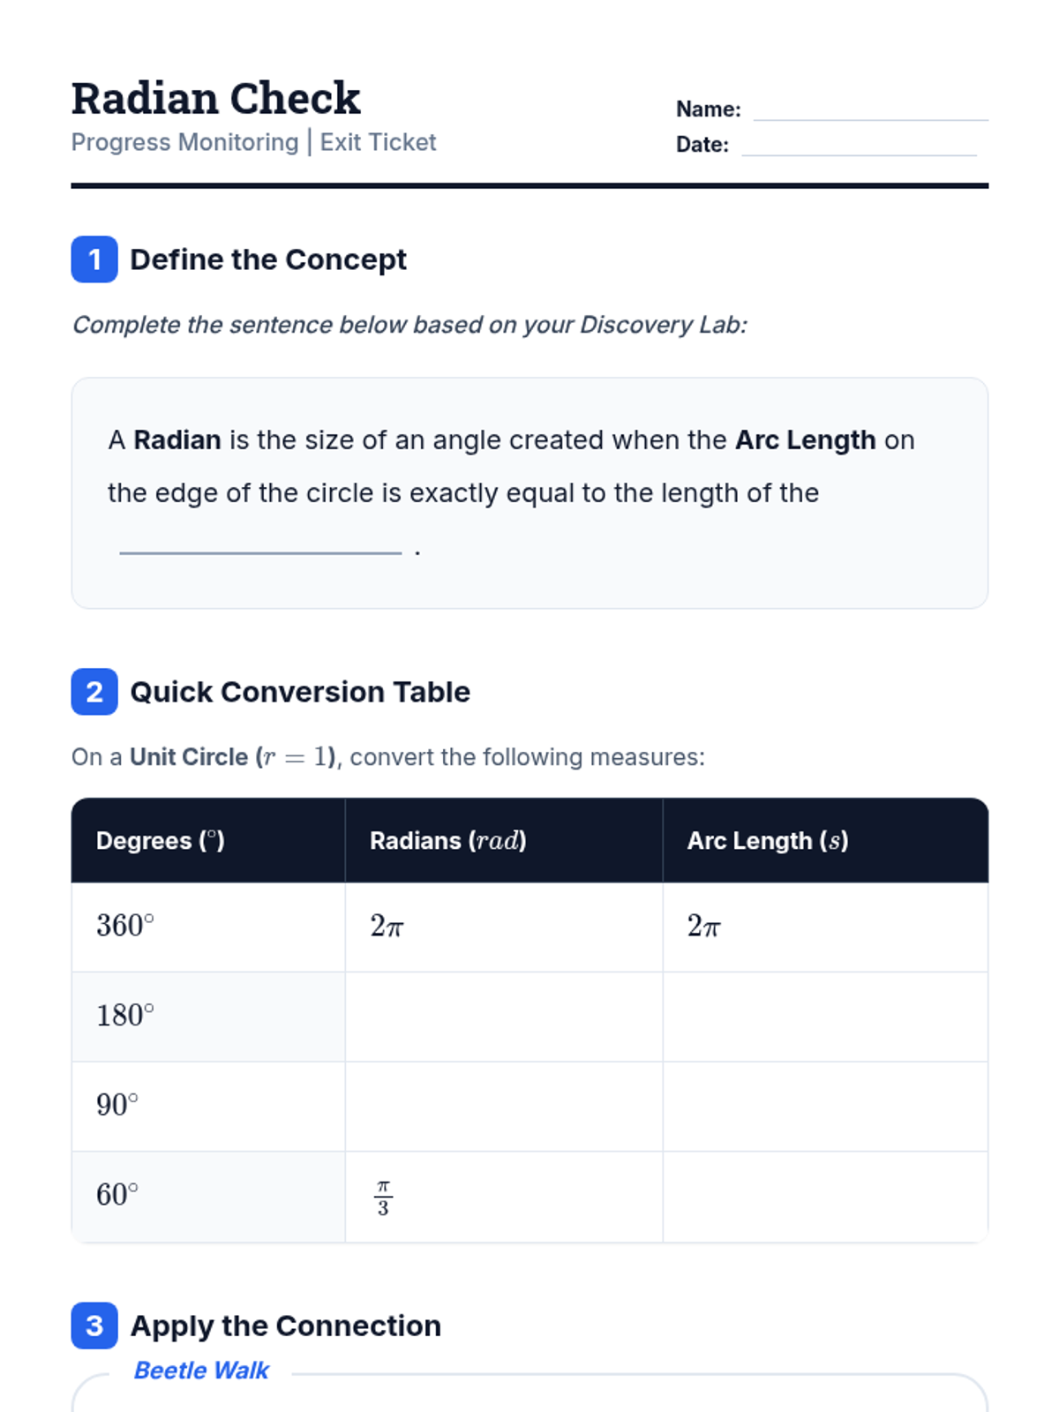Click the blue number 2 section badge

tap(94, 692)
